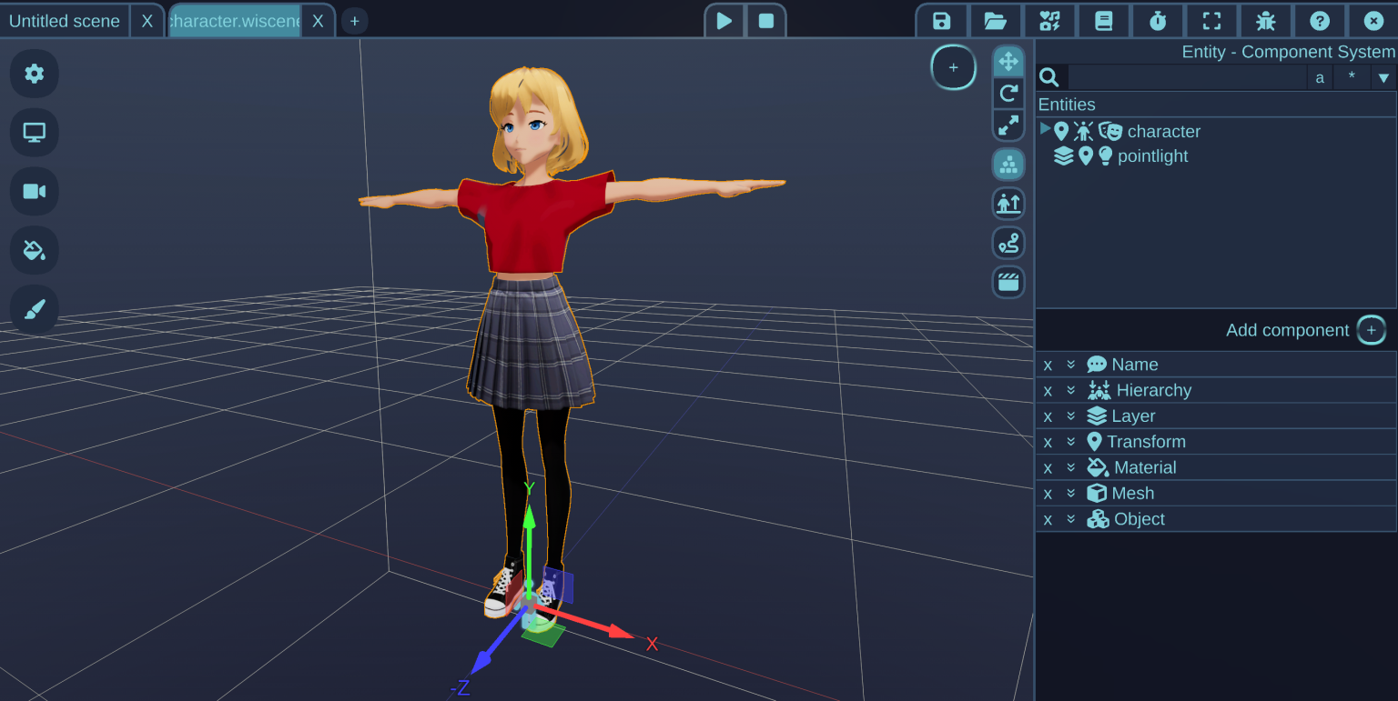Select the move translate gizmo tool

pyautogui.click(x=1008, y=62)
